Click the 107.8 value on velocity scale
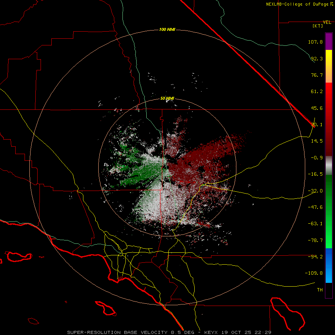Screen dimensions: 335x335 coord(315,42)
